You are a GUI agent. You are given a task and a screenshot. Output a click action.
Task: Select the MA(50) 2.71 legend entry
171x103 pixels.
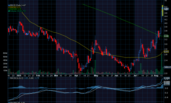pos(15,7)
